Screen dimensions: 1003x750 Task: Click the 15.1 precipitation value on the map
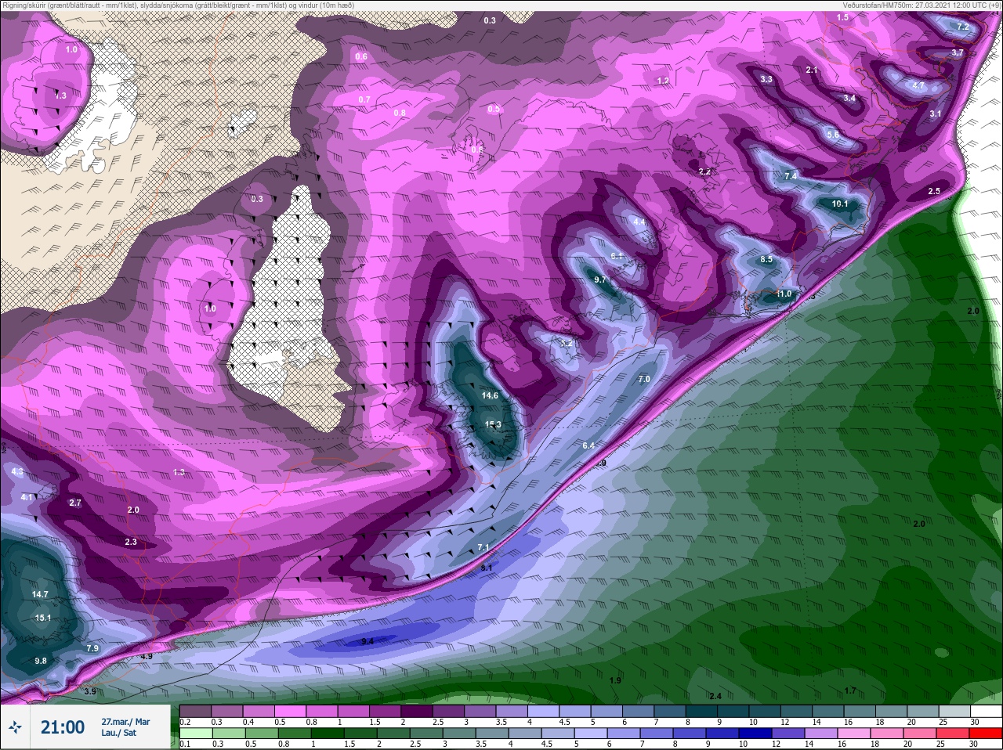[43, 618]
